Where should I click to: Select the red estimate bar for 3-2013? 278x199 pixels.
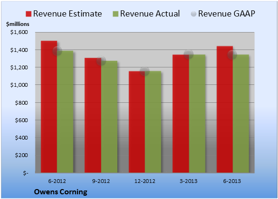[181, 114]
